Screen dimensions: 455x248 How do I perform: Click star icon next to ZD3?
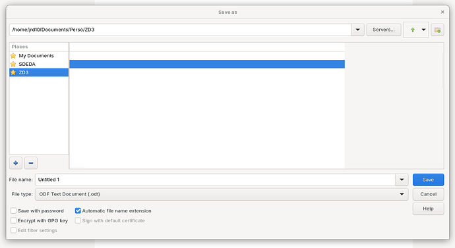[13, 72]
